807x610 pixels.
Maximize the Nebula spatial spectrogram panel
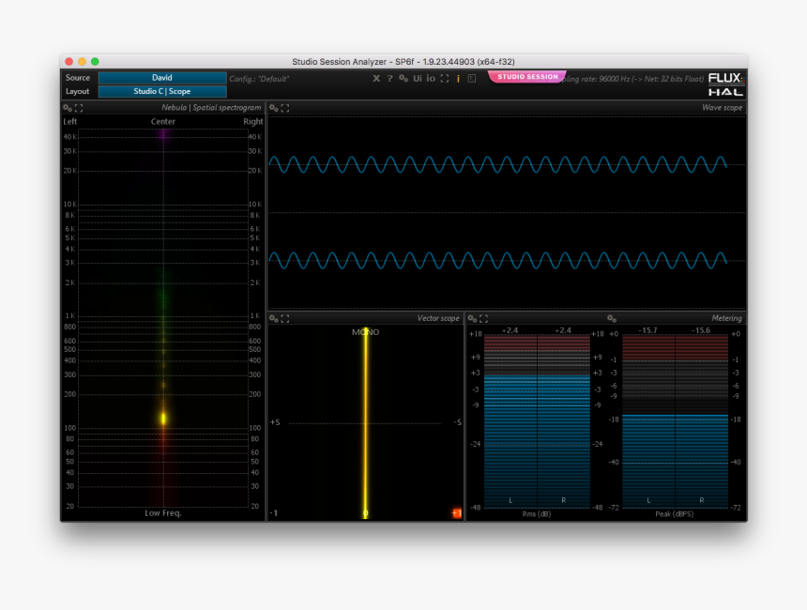click(x=79, y=108)
